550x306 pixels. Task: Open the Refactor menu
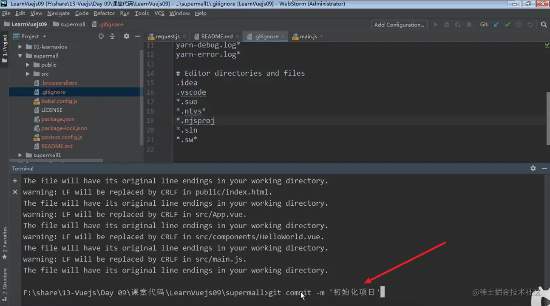pyautogui.click(x=104, y=13)
